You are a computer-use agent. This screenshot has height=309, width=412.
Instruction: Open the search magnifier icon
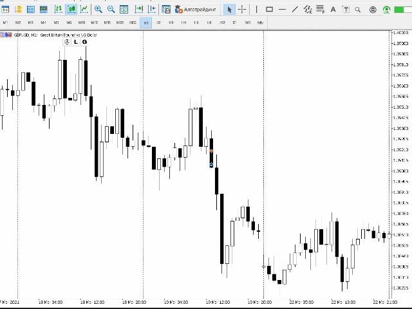[x=358, y=10]
